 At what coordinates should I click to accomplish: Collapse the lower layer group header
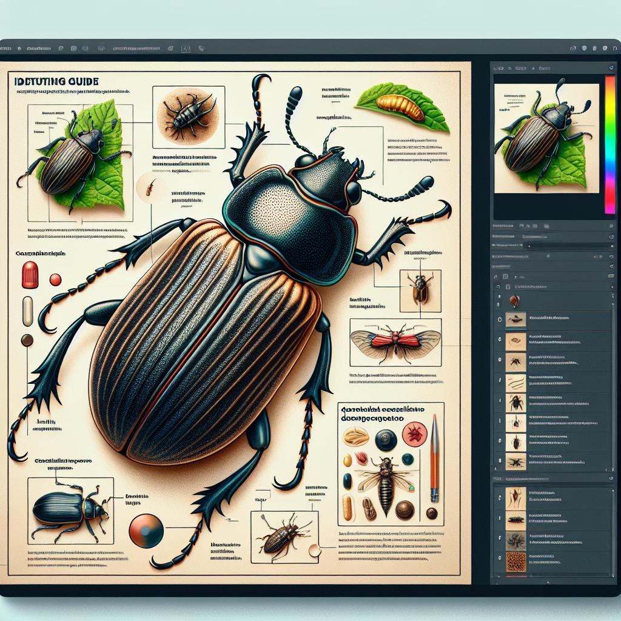tap(610, 478)
